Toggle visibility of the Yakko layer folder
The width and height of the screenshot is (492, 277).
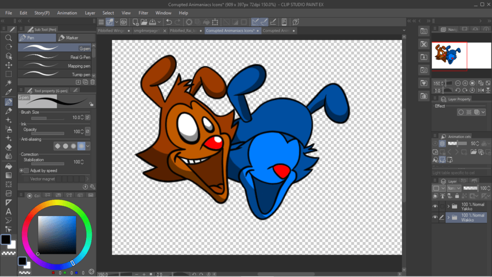[x=435, y=206]
